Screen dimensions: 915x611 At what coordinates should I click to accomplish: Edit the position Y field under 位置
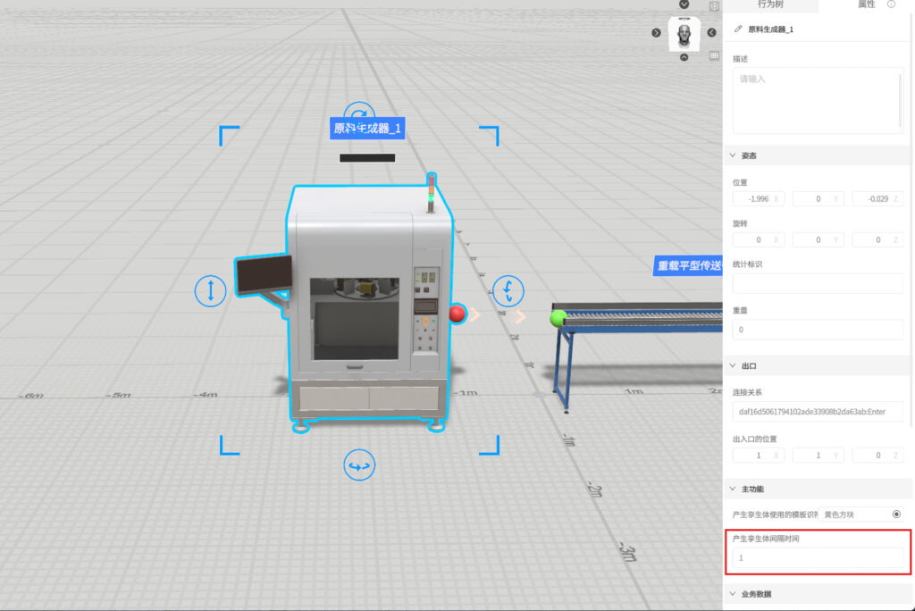(818, 199)
